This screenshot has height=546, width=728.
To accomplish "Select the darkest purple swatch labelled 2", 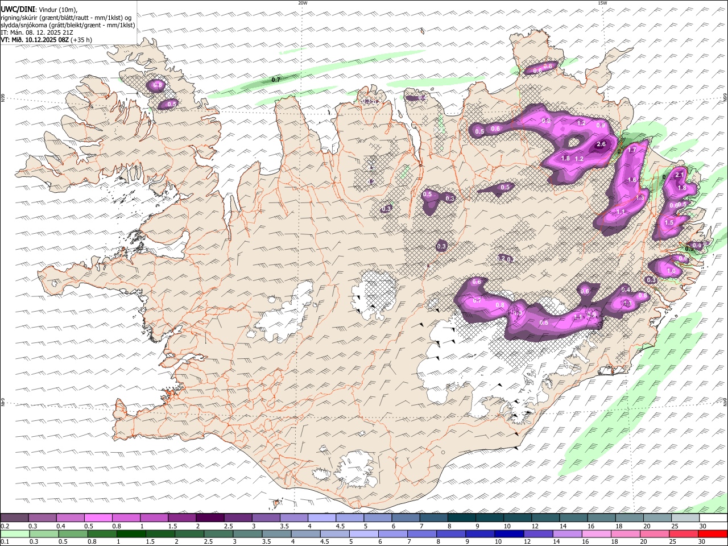I will [210, 518].
